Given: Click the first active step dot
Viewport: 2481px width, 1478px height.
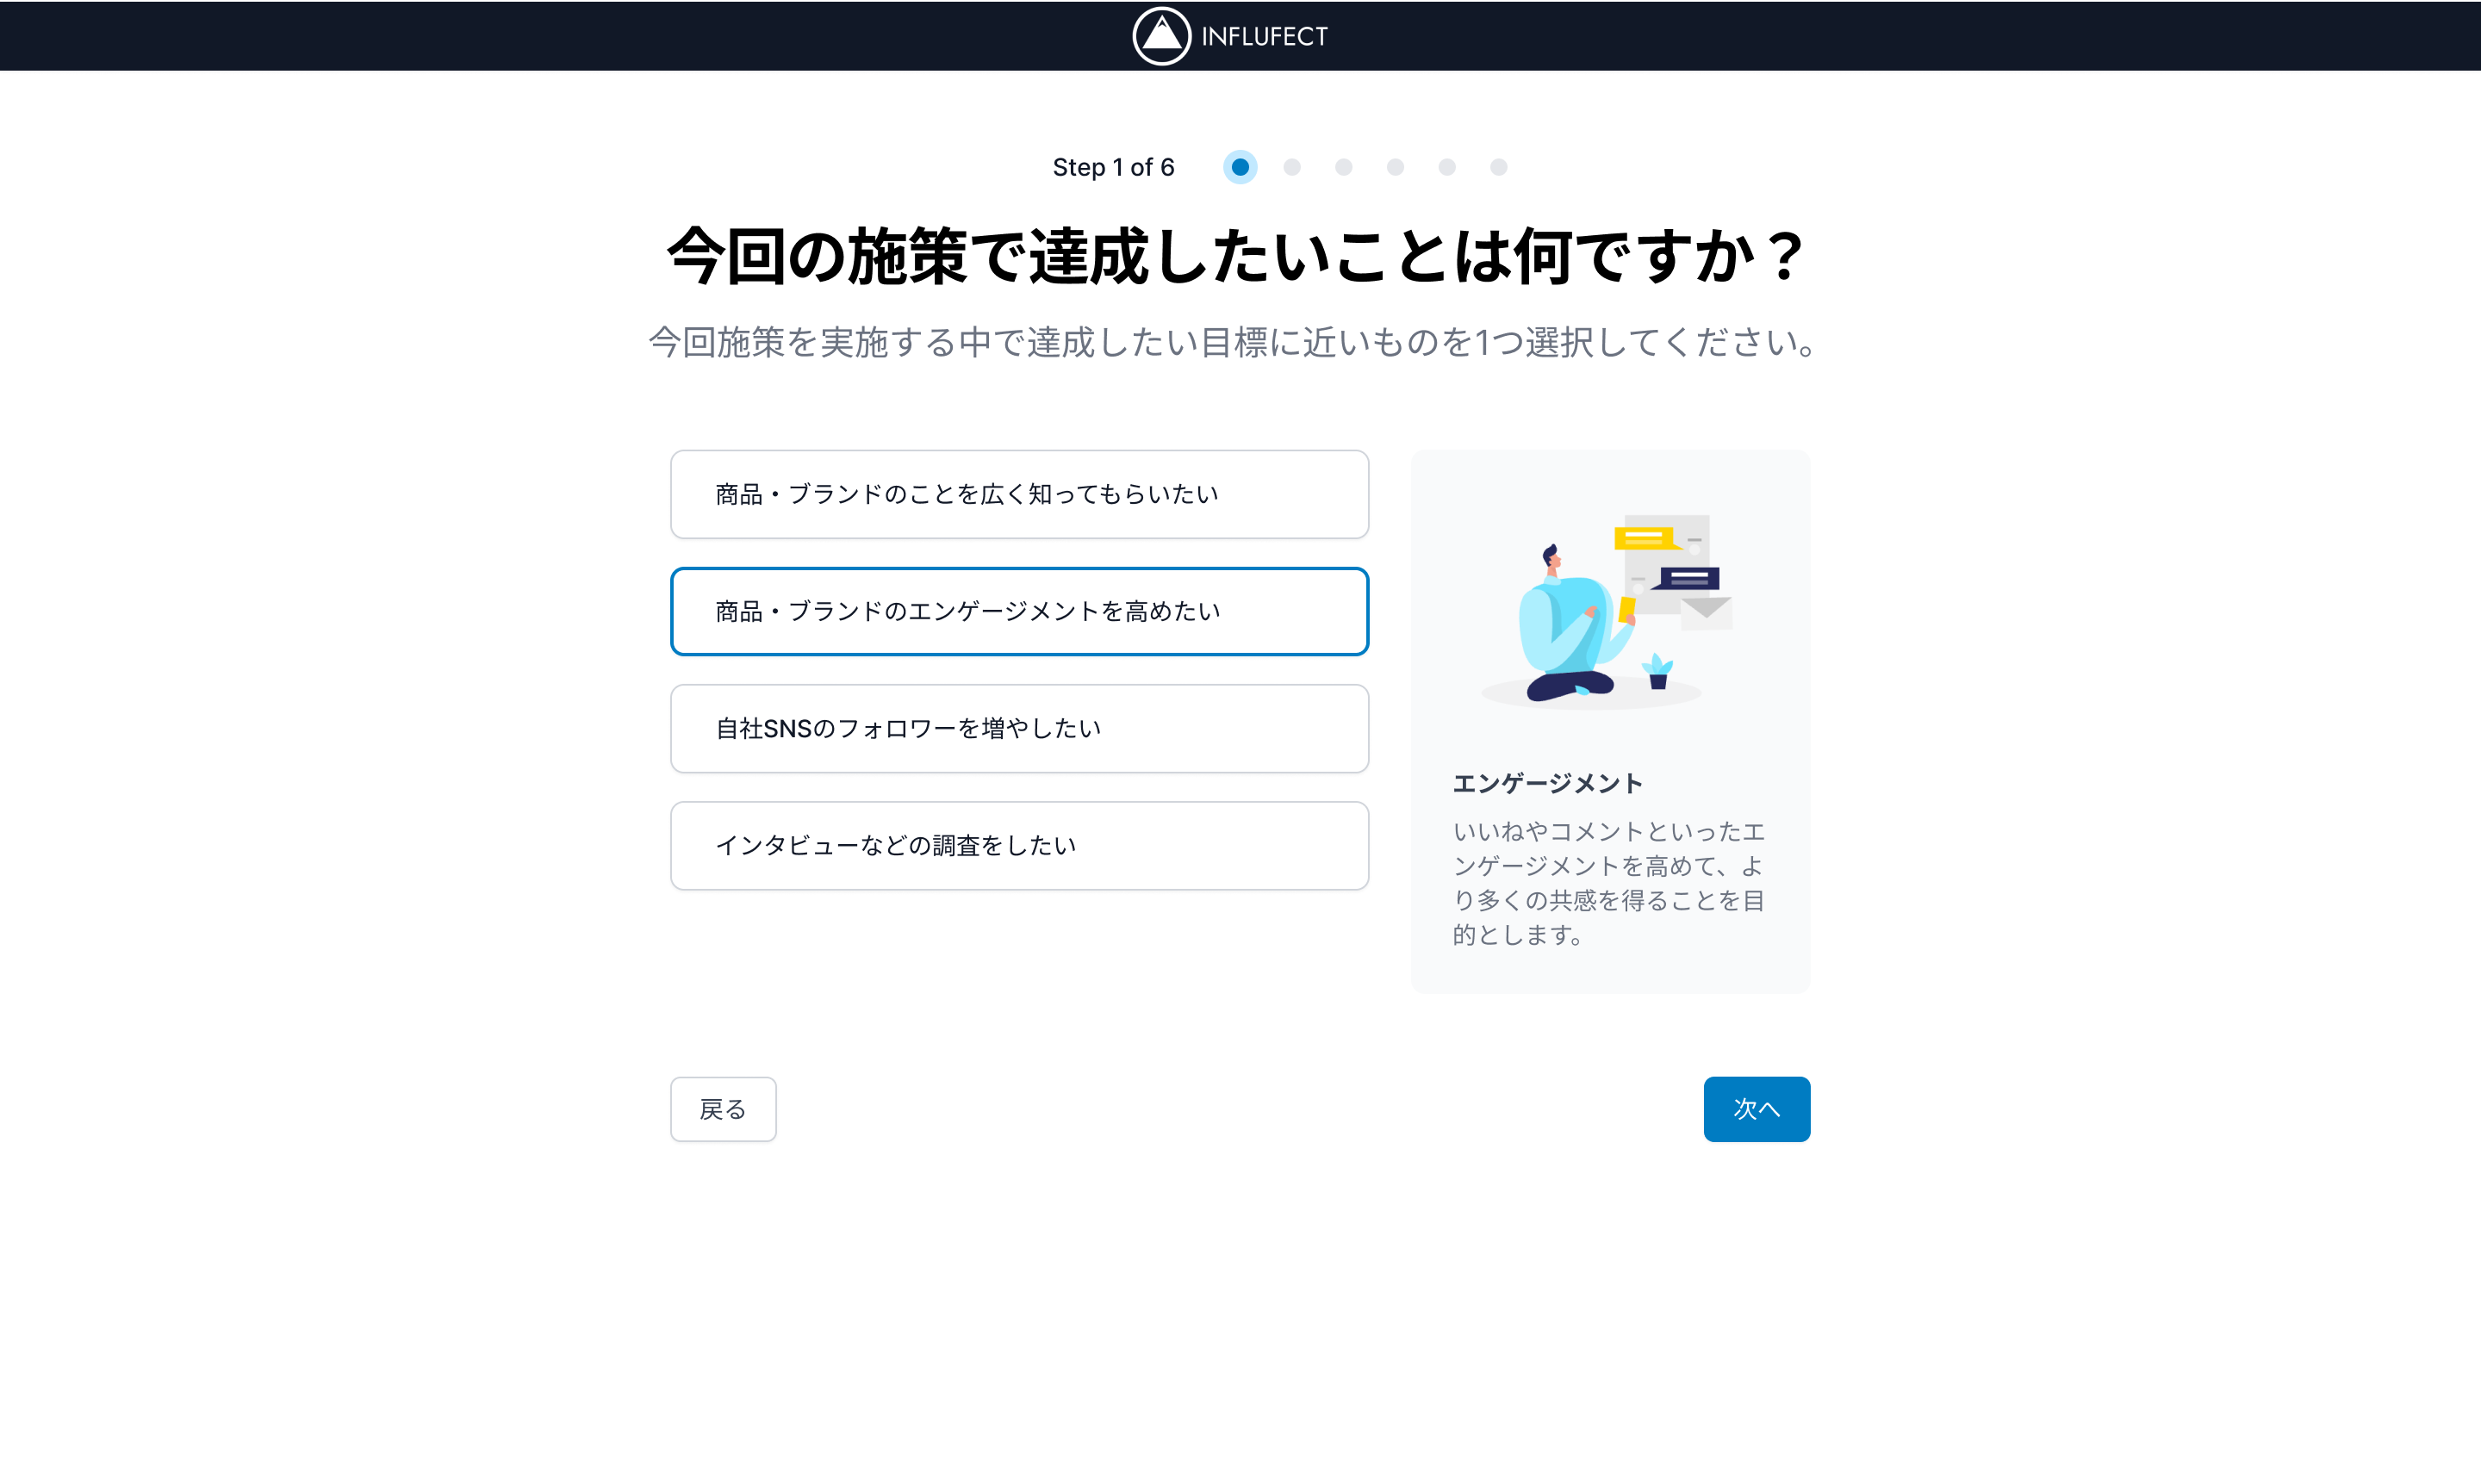Looking at the screenshot, I should click(1240, 167).
